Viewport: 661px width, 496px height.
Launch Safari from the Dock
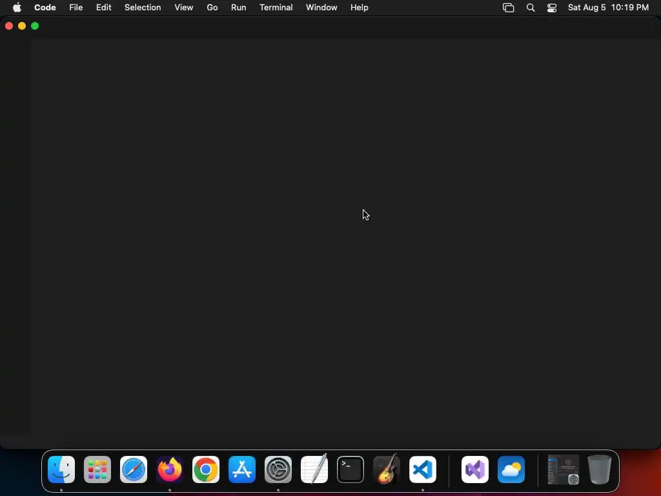(134, 470)
